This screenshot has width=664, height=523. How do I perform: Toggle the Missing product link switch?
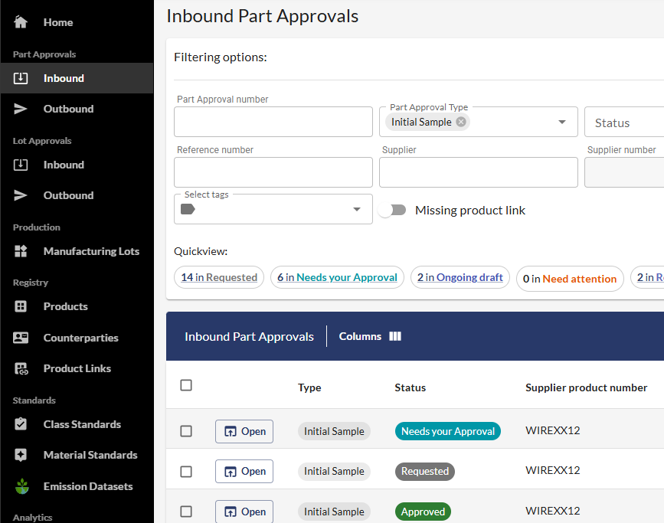[392, 210]
